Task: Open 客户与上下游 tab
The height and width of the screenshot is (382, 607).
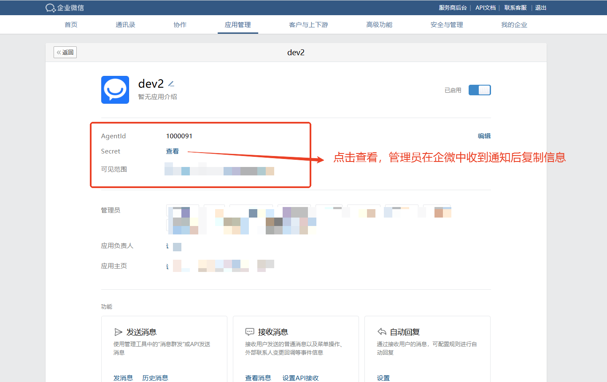Action: click(x=308, y=24)
